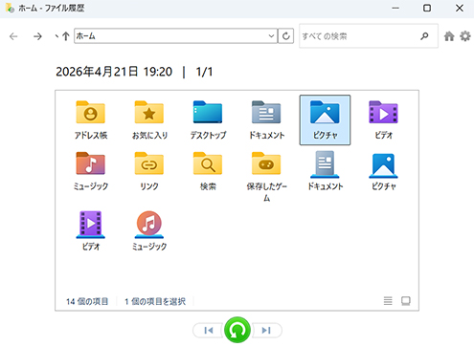474x347 pixels.
Task: Close the ファイル履歴 window
Action: (x=460, y=8)
